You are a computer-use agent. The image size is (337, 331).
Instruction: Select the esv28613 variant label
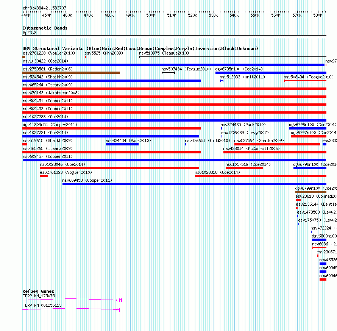point(316,196)
